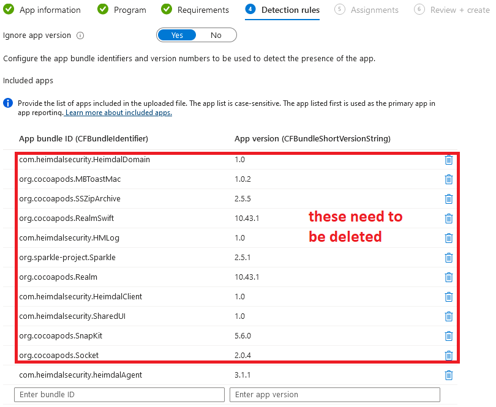
Task: Click the blue information icon beside the notice
Action: (x=8, y=103)
